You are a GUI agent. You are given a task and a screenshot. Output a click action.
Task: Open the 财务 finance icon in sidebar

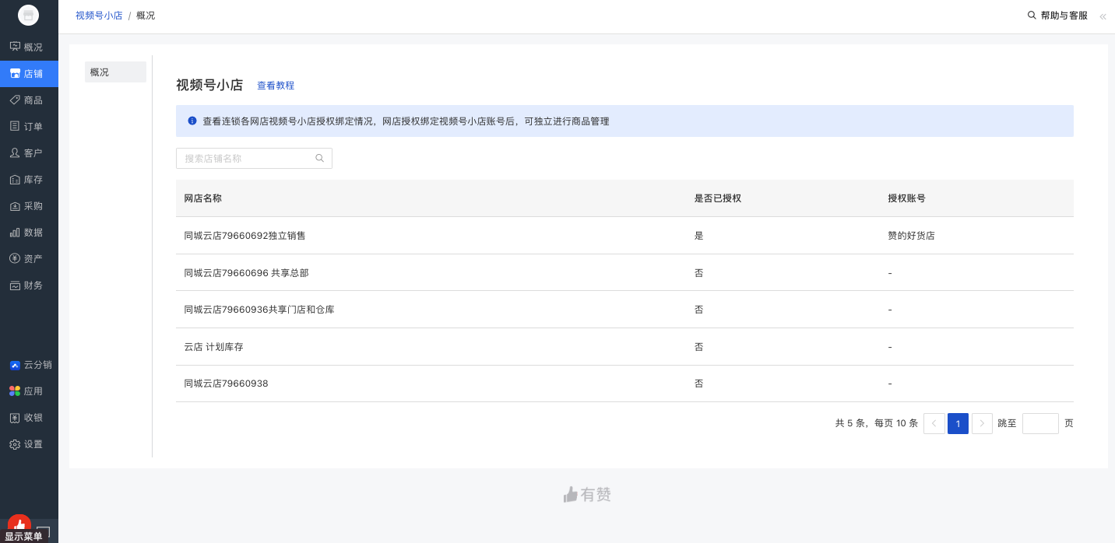[15, 286]
